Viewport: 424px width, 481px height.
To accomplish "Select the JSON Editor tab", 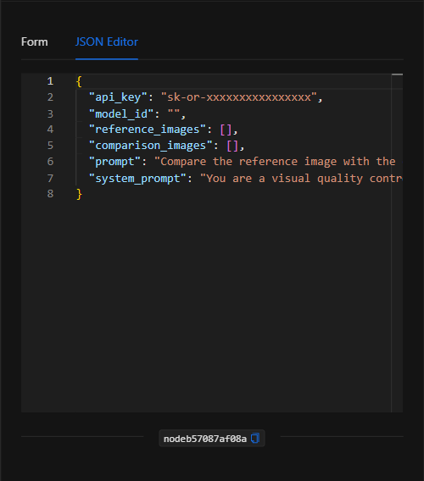I will click(x=107, y=41).
